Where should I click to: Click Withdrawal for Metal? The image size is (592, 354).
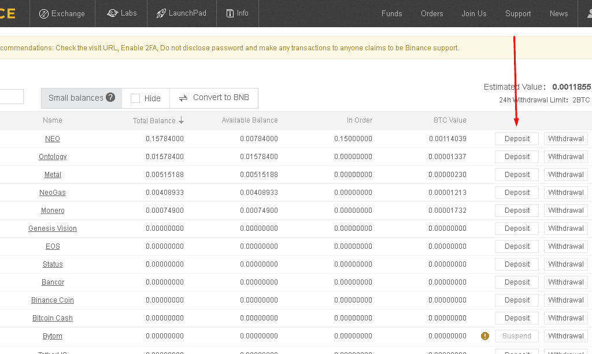(x=565, y=175)
